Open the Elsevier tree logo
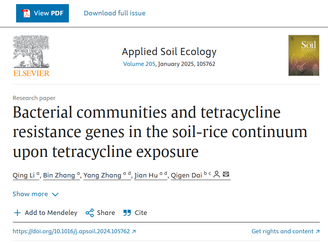The height and width of the screenshot is (243, 328). point(31,56)
